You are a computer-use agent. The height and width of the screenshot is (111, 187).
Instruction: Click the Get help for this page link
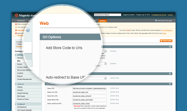pyautogui.click(x=165, y=21)
